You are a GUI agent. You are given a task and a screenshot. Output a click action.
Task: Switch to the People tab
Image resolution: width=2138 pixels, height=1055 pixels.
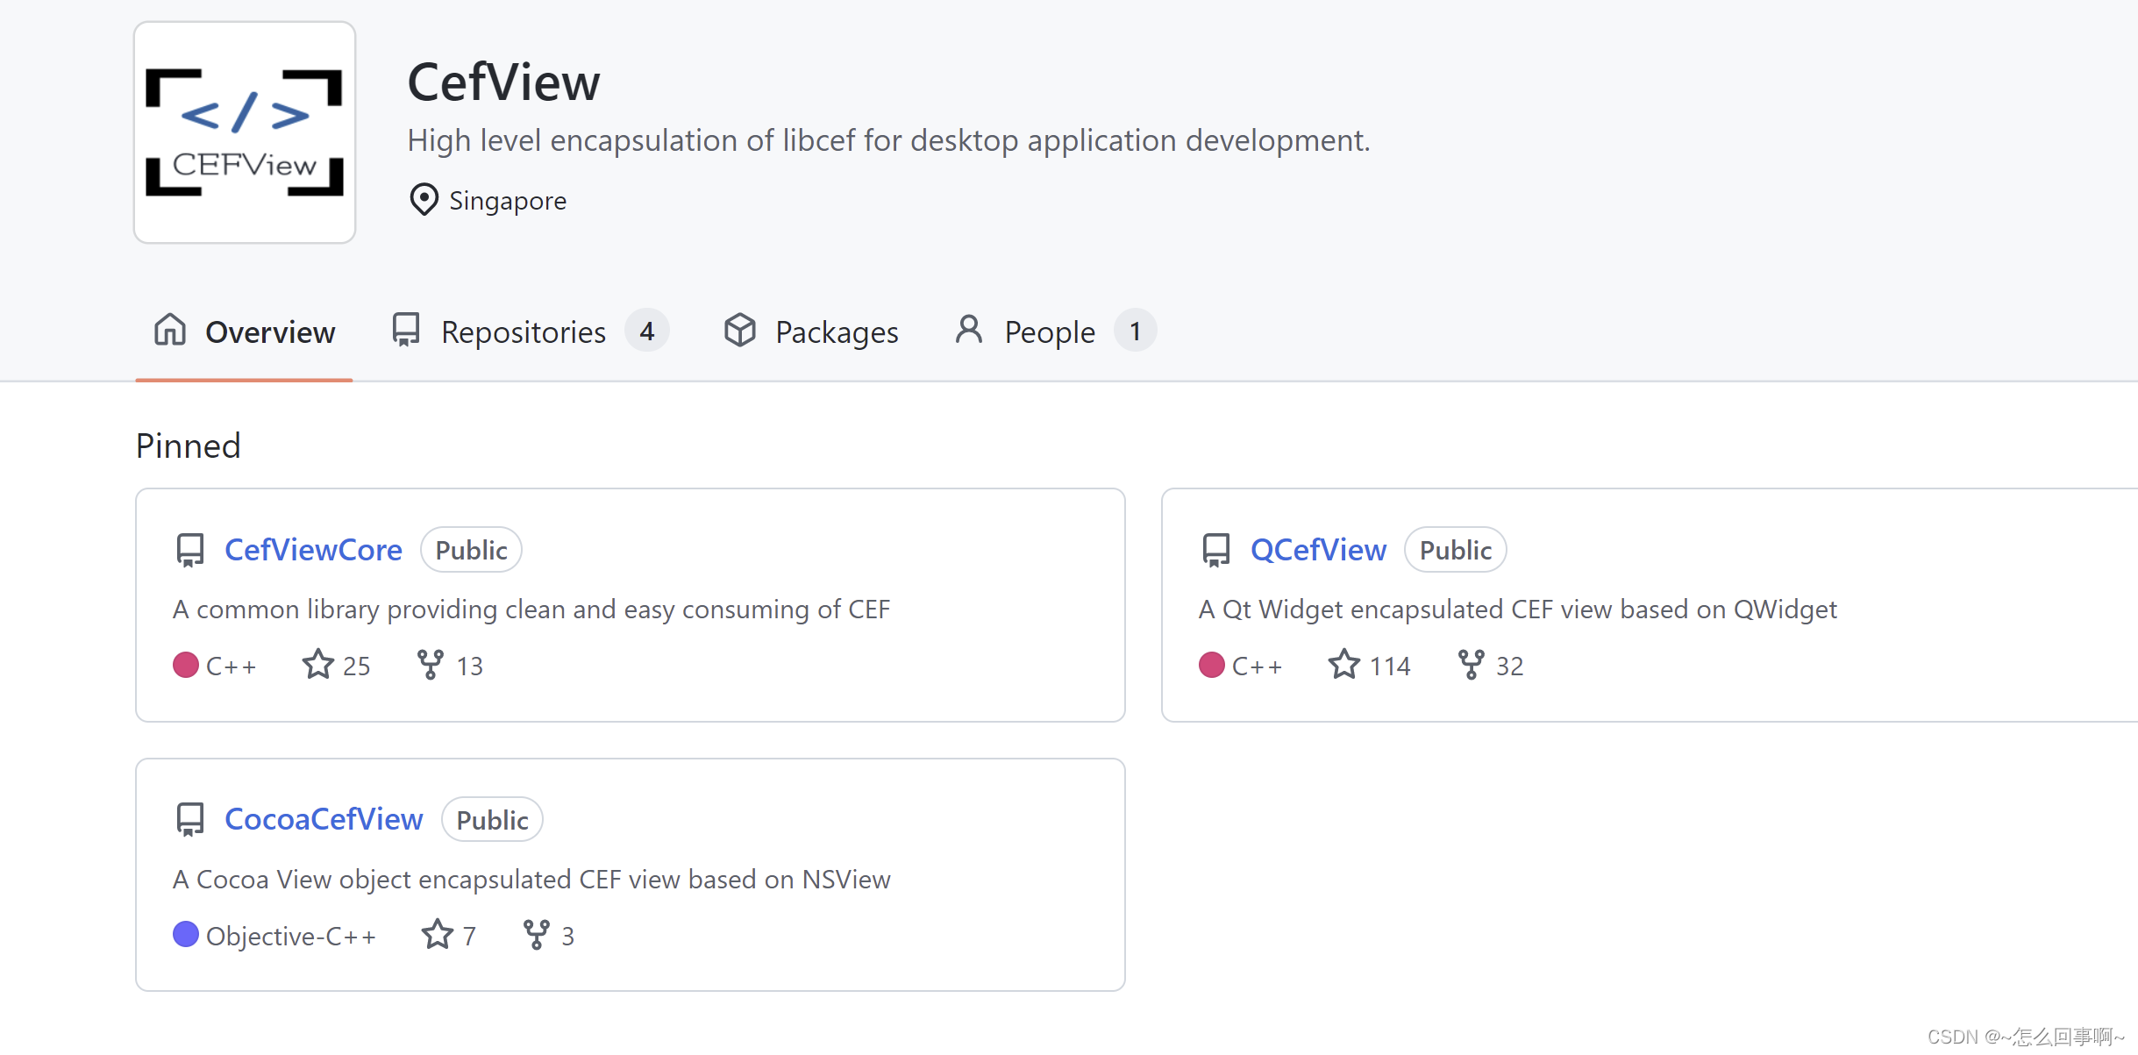click(1049, 331)
